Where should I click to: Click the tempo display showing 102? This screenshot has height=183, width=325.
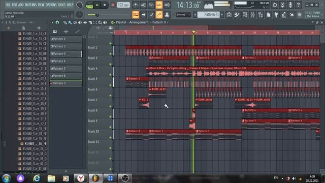click(x=123, y=5)
